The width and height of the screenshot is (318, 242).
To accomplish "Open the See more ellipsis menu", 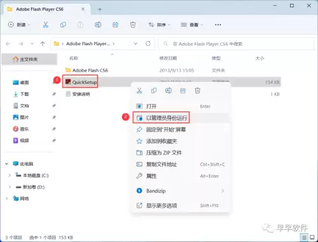I will [218, 25].
